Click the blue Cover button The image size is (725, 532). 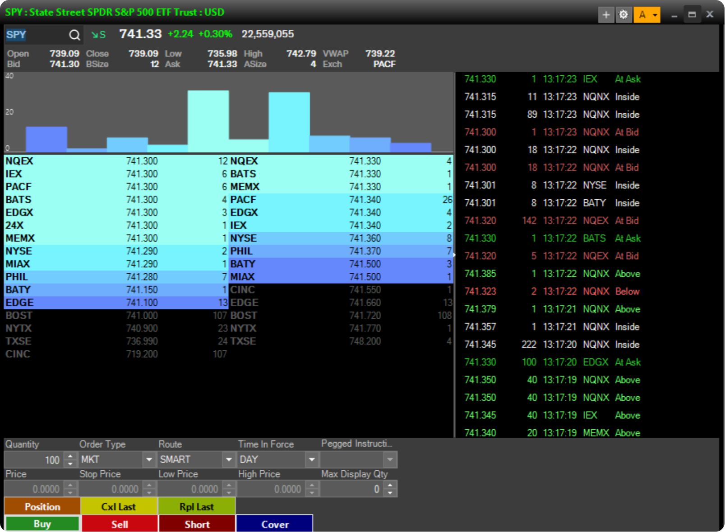[275, 524]
